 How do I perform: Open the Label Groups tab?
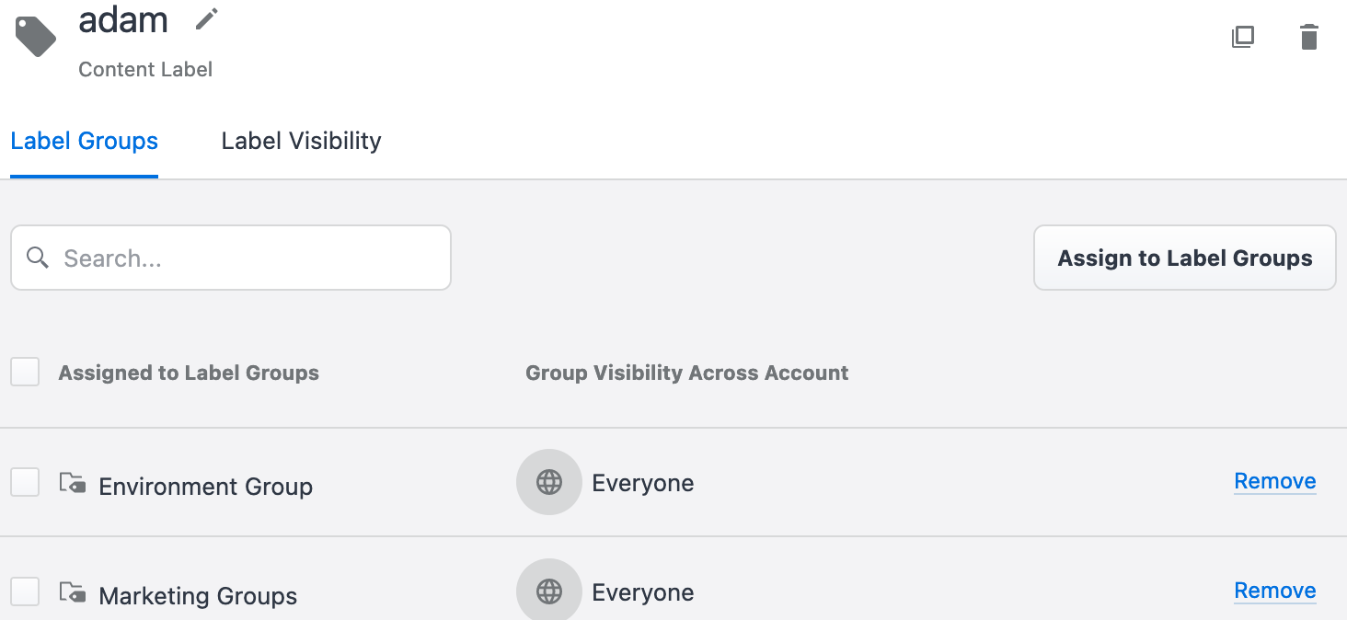(x=85, y=141)
